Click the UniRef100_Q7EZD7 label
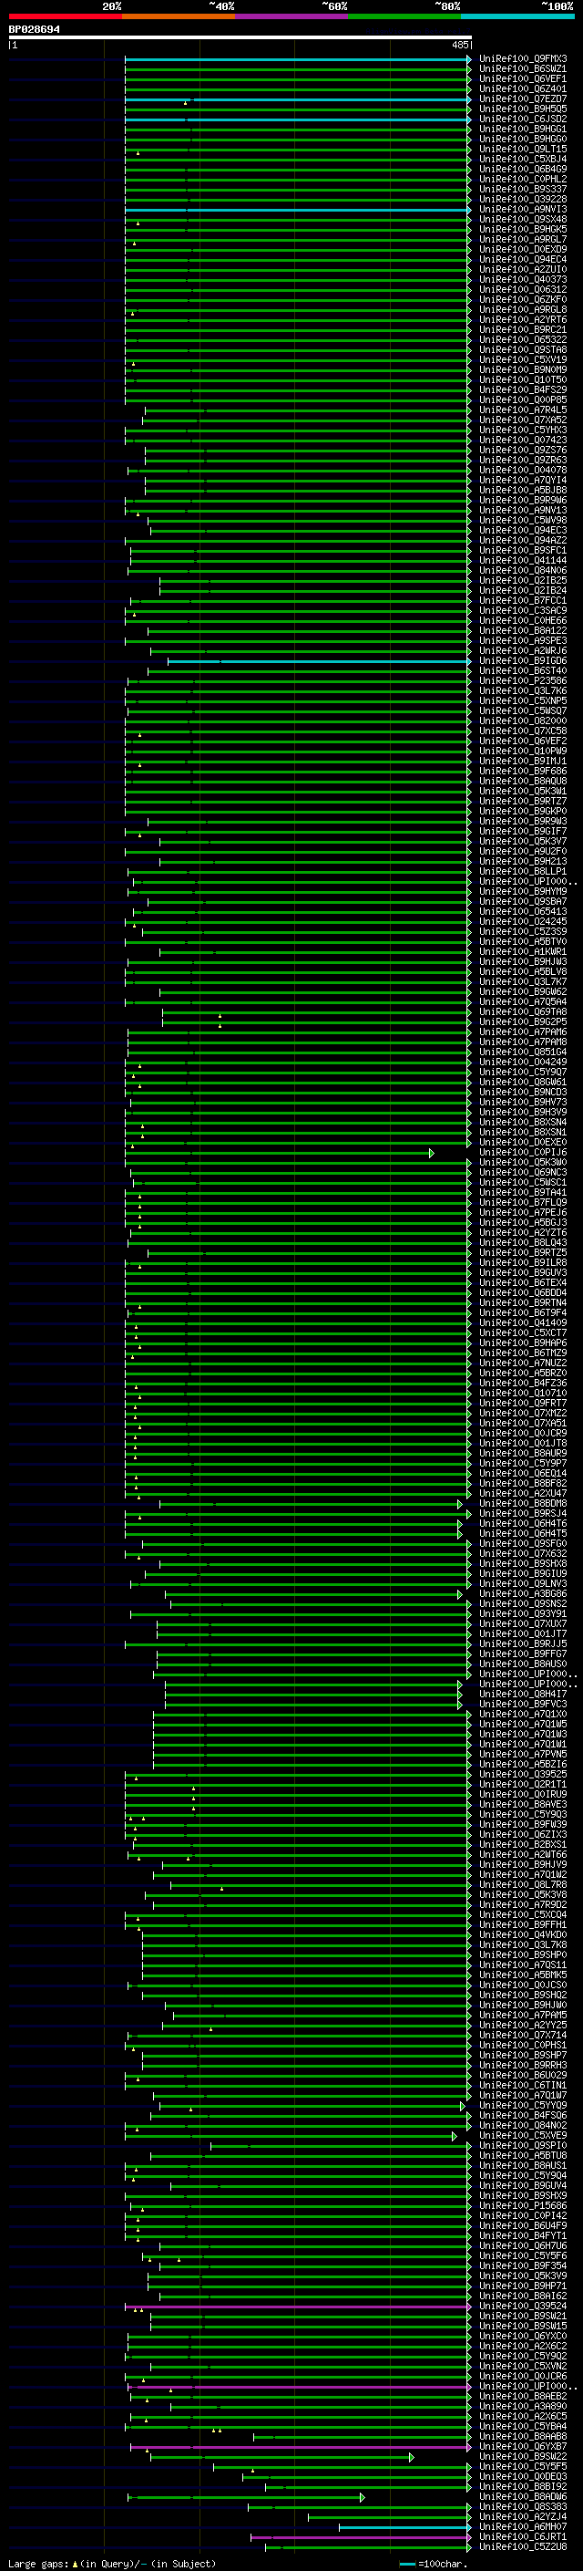 coord(523,98)
